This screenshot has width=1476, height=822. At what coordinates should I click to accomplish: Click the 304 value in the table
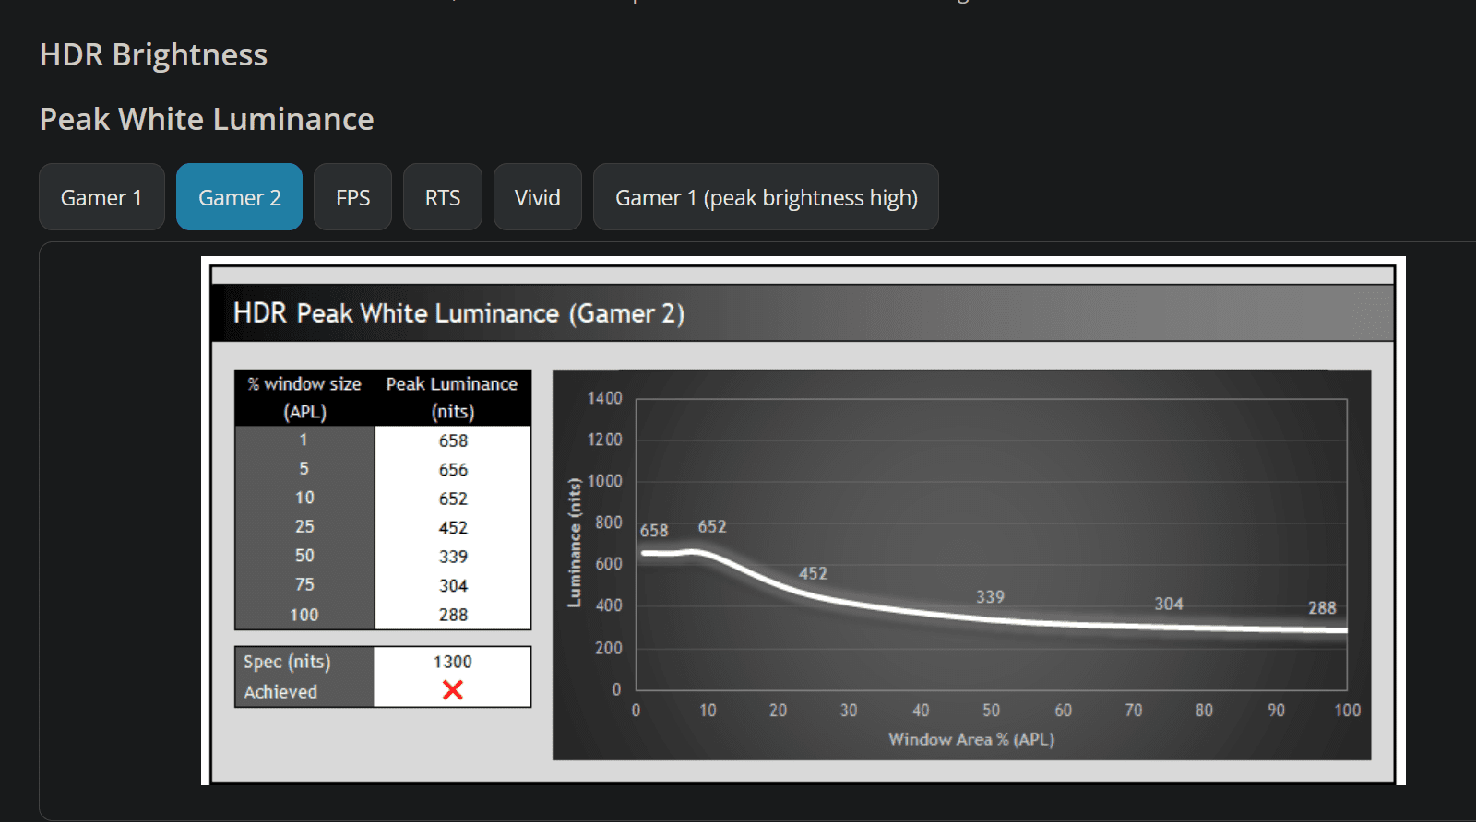(x=453, y=586)
